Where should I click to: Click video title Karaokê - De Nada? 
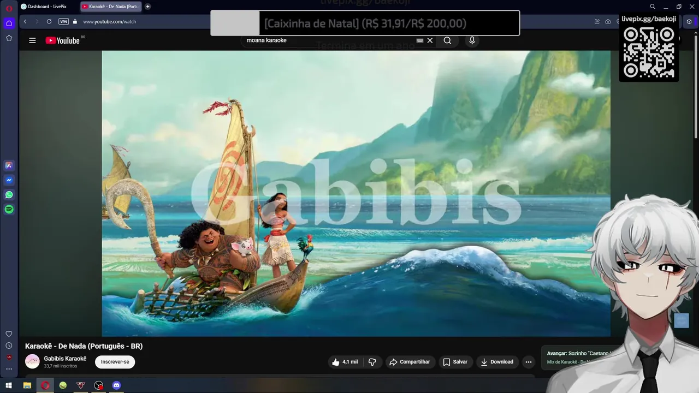click(84, 346)
